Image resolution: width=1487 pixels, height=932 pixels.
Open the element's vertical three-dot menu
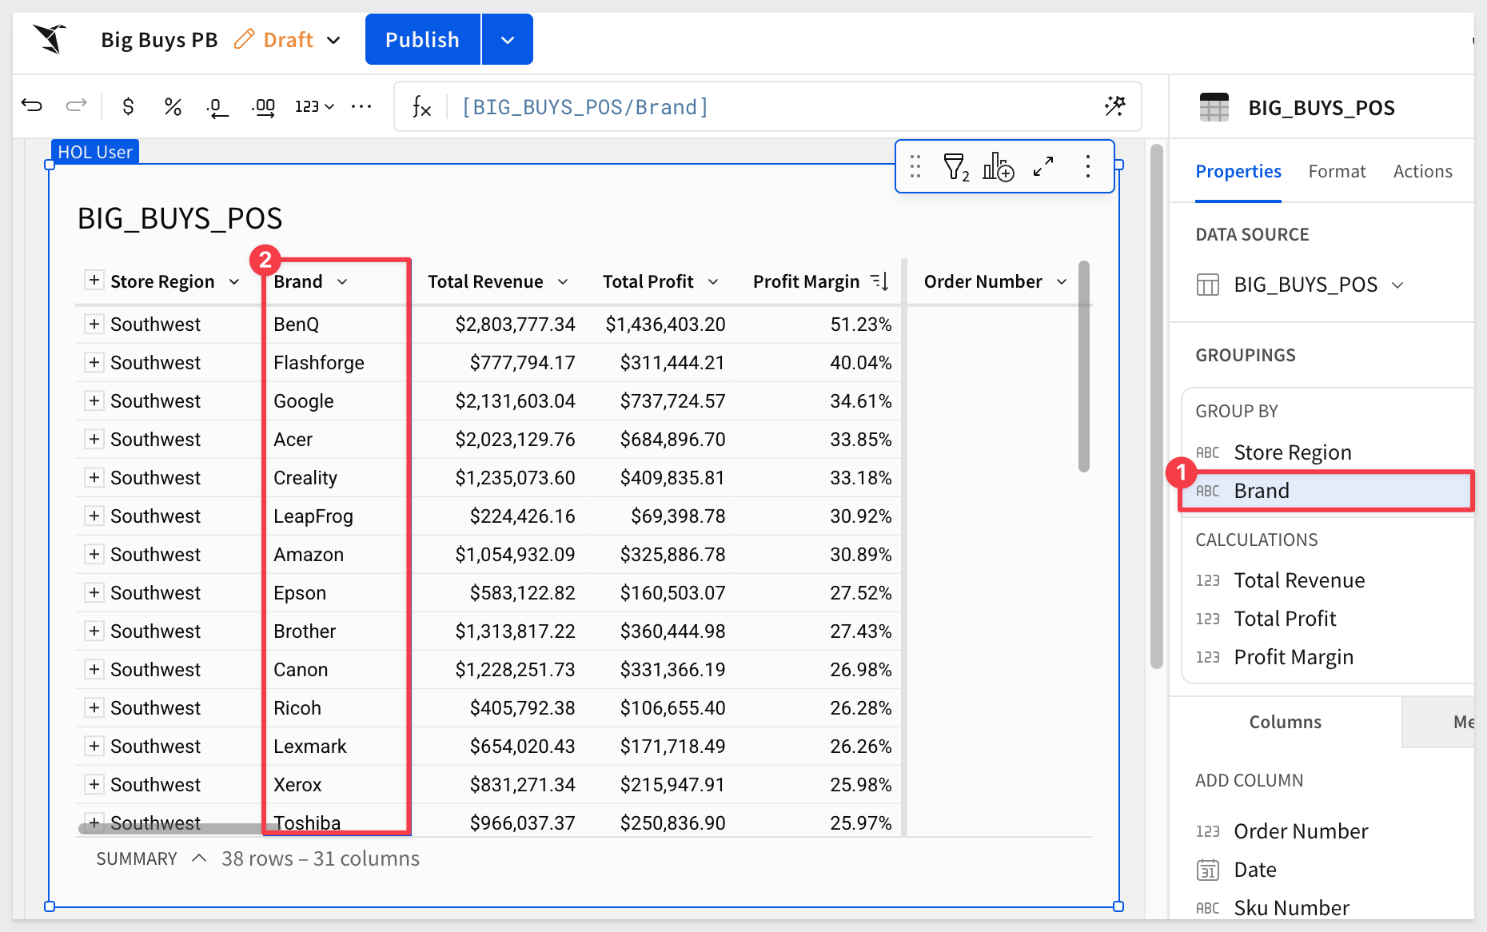tap(1088, 166)
